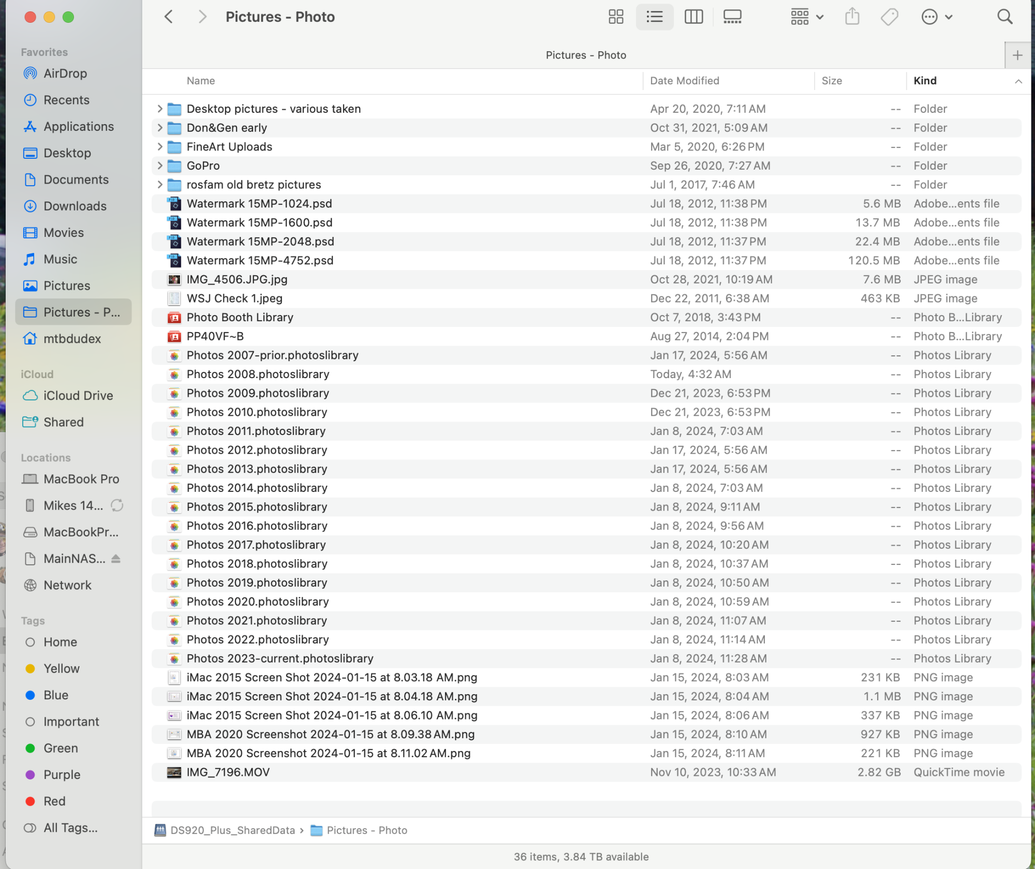Open Music in the sidebar
Viewport: 1035px width, 869px height.
61,259
